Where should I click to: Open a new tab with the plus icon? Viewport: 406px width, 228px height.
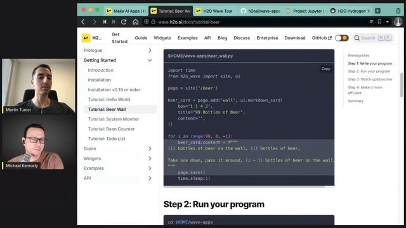tap(378, 11)
